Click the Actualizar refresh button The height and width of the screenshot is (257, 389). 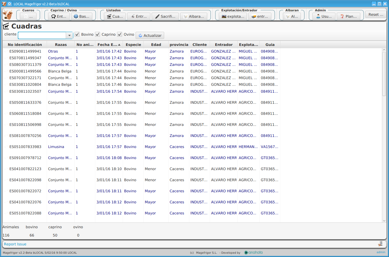pos(150,35)
